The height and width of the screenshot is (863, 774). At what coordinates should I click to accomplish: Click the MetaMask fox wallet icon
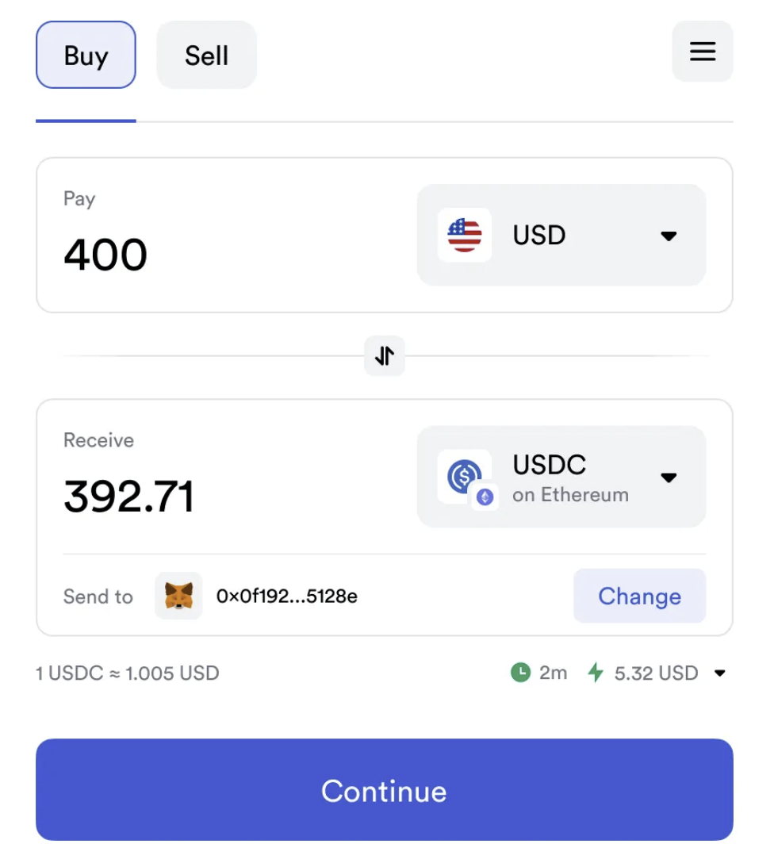click(178, 596)
